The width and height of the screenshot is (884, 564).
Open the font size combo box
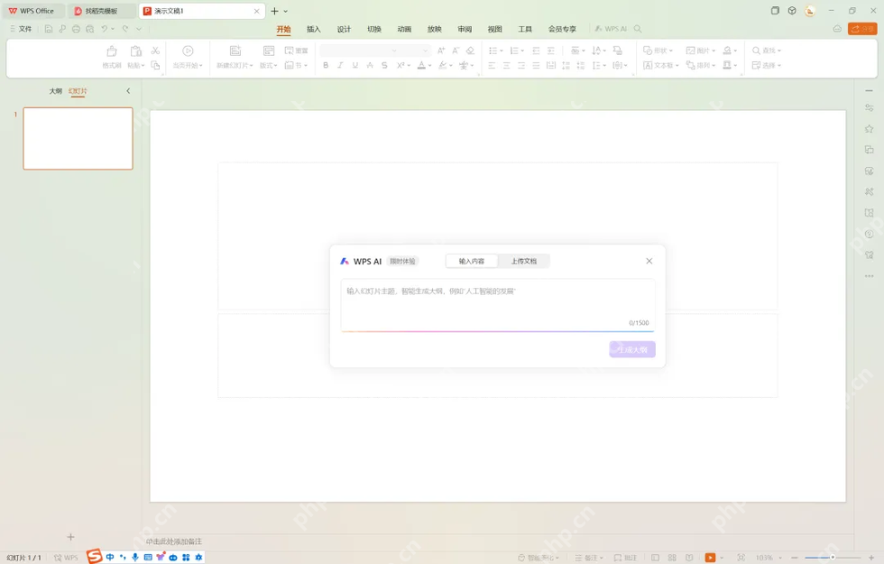416,51
